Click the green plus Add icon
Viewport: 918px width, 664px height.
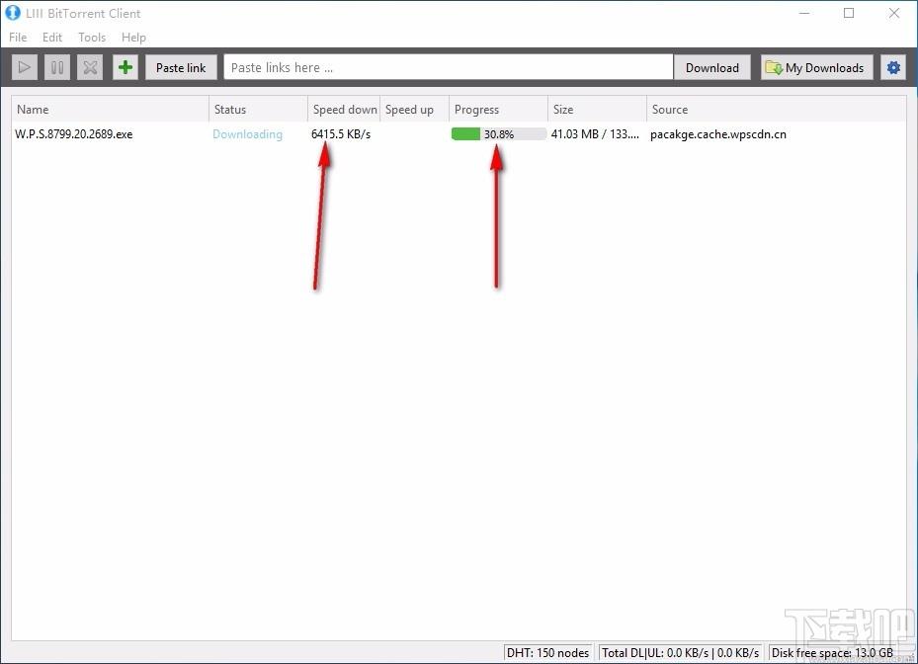[x=125, y=67]
